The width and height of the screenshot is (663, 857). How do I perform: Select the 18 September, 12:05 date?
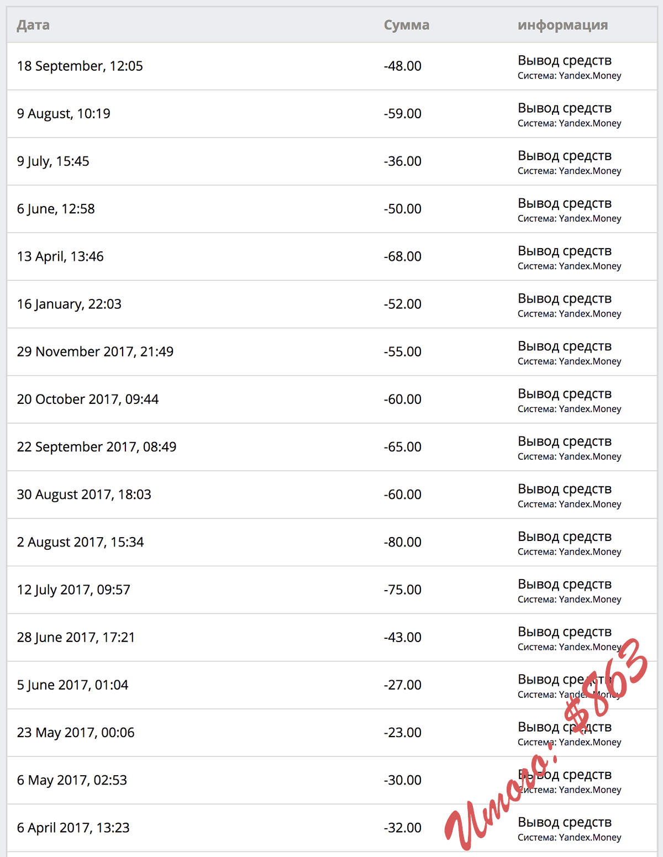click(80, 66)
